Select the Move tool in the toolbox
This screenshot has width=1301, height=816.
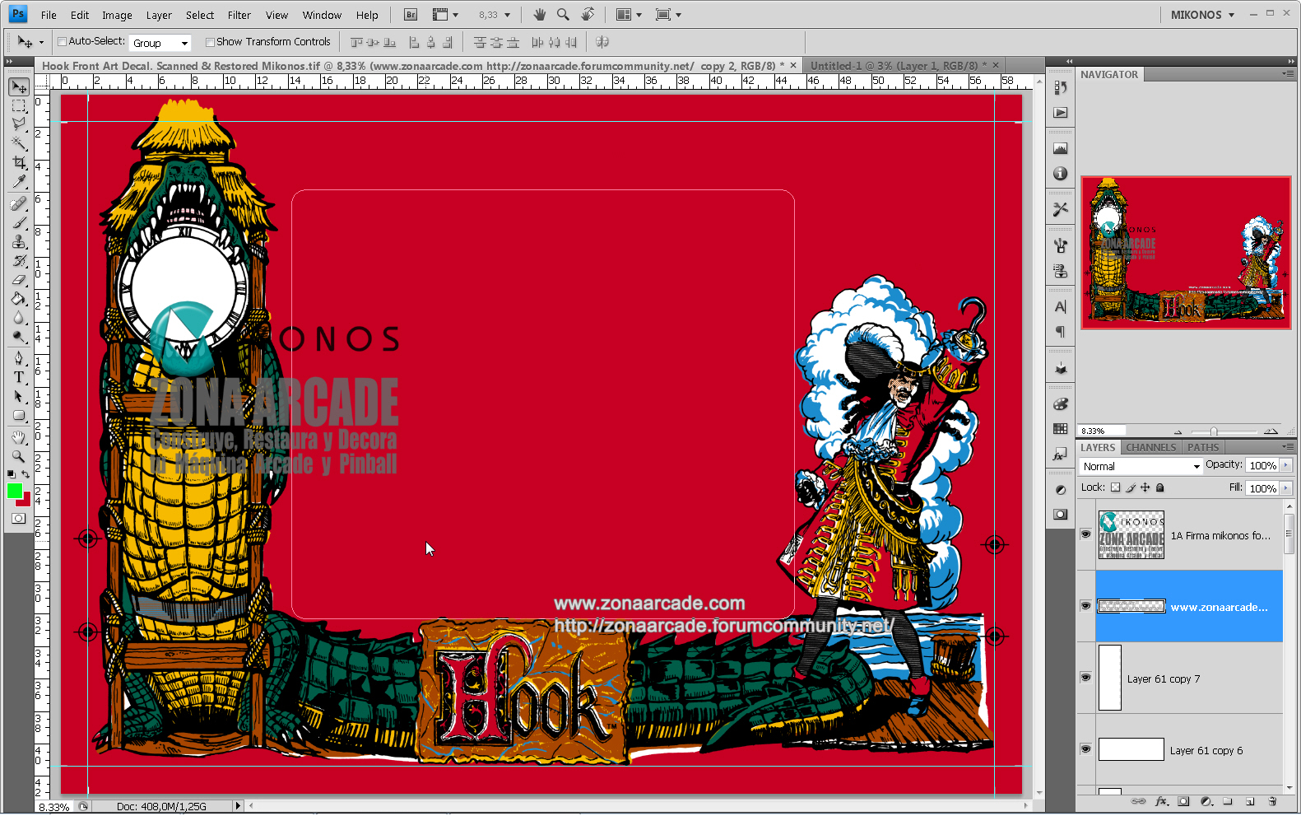click(x=19, y=87)
